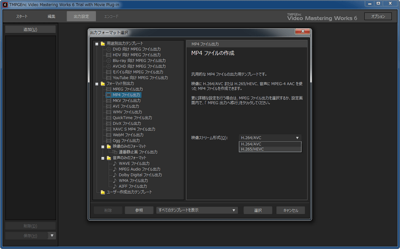Select the WMA ファイル出力 tree row
Image resolution: width=400 pixels, height=249 pixels.
pos(133,180)
